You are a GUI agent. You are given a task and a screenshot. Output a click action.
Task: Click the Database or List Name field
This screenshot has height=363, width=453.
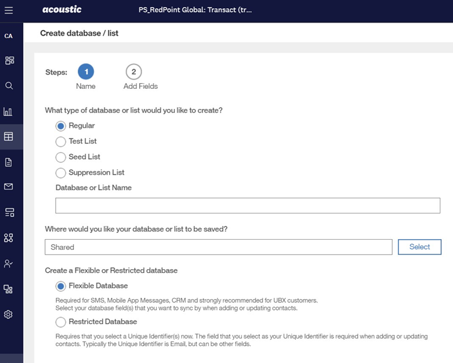[247, 205]
